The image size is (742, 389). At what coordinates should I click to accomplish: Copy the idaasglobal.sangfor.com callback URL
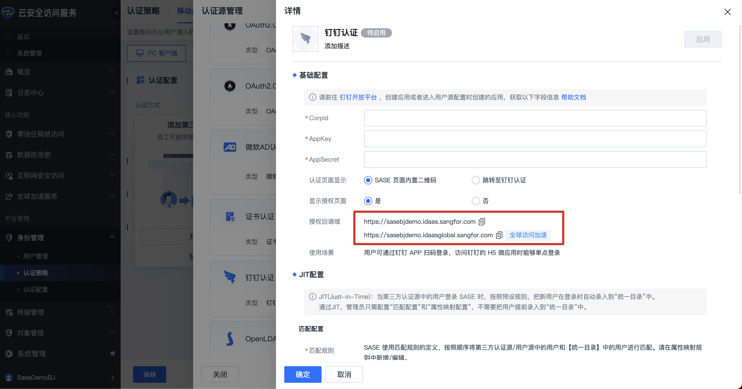499,235
